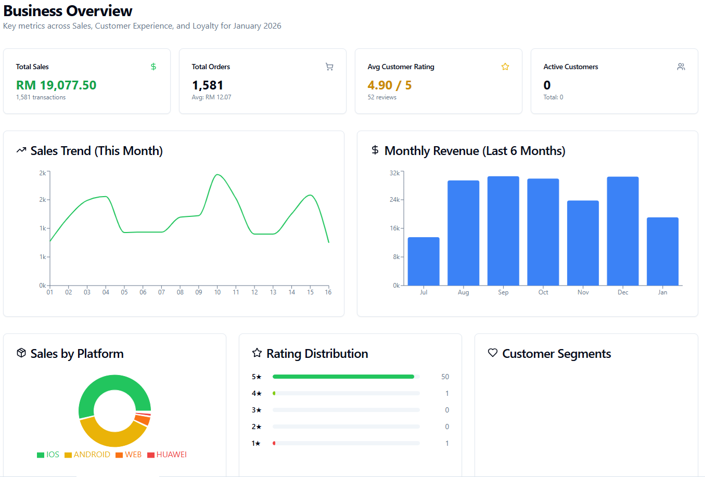Click the heart icon beside Customer Segments

coord(493,353)
